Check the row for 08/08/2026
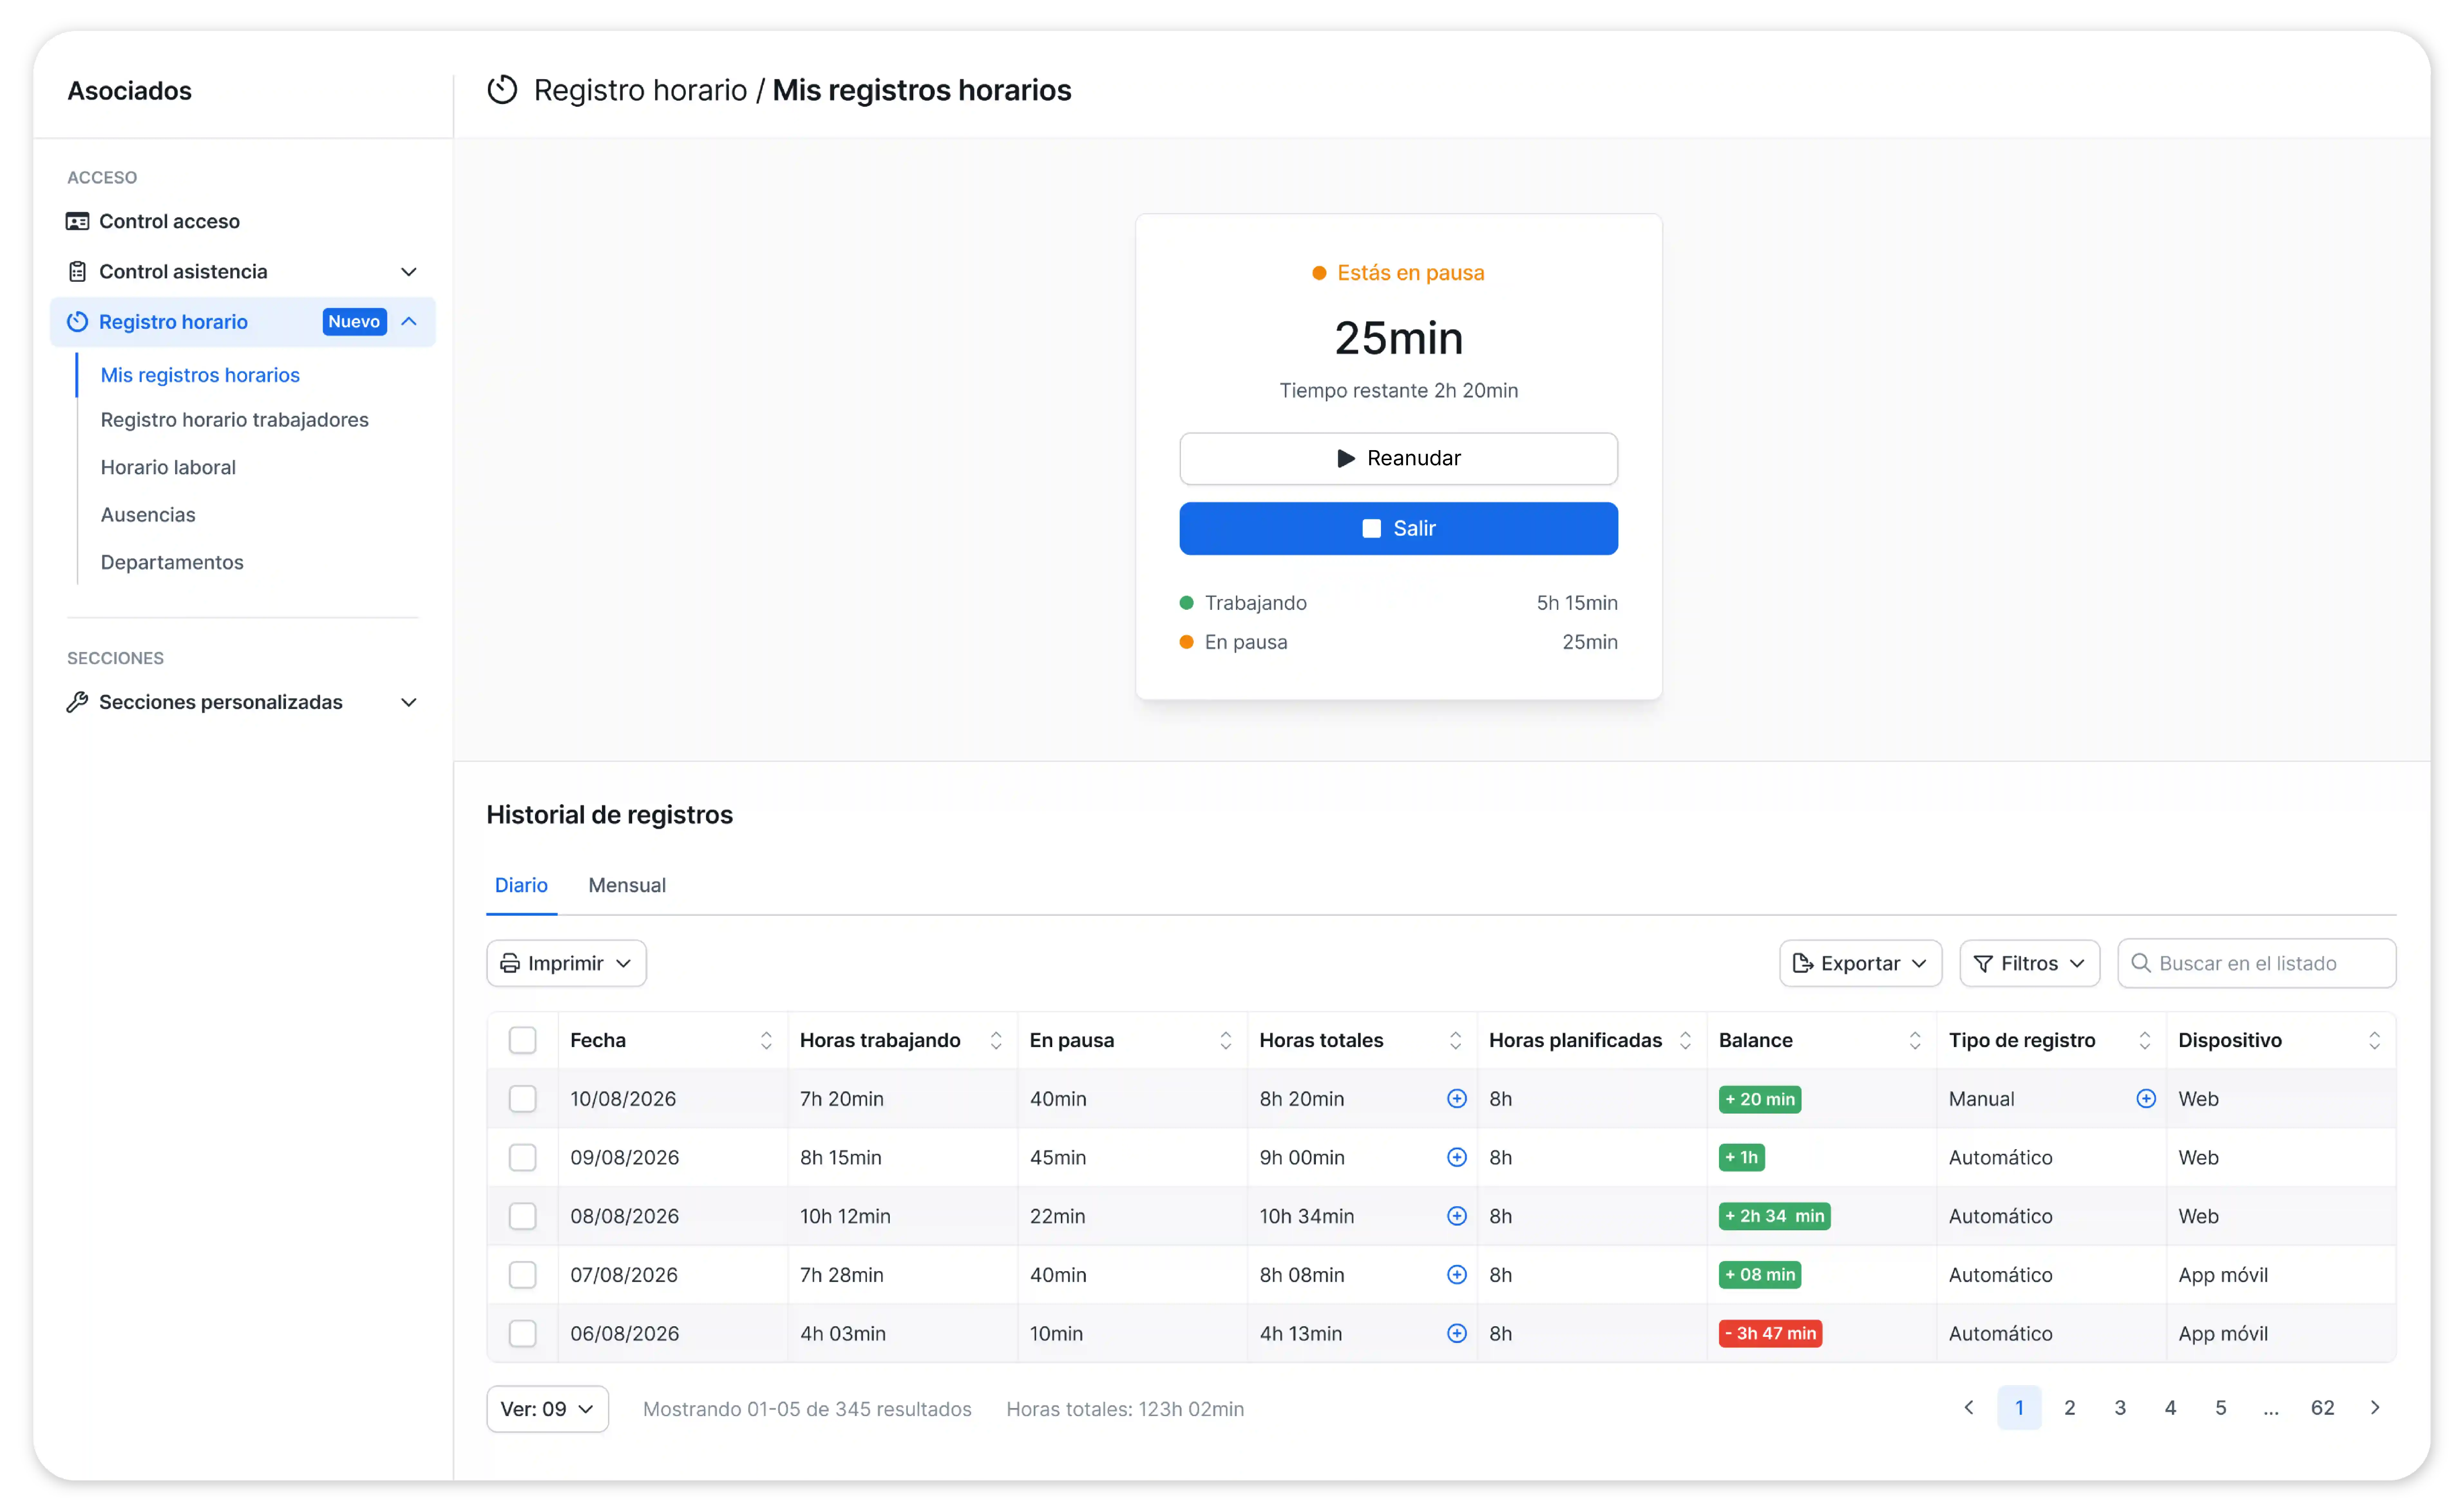2464x1512 pixels. click(522, 1216)
